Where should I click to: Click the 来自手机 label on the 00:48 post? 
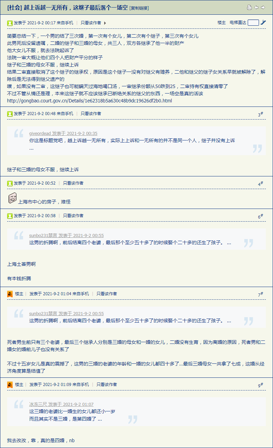[x=65, y=114]
